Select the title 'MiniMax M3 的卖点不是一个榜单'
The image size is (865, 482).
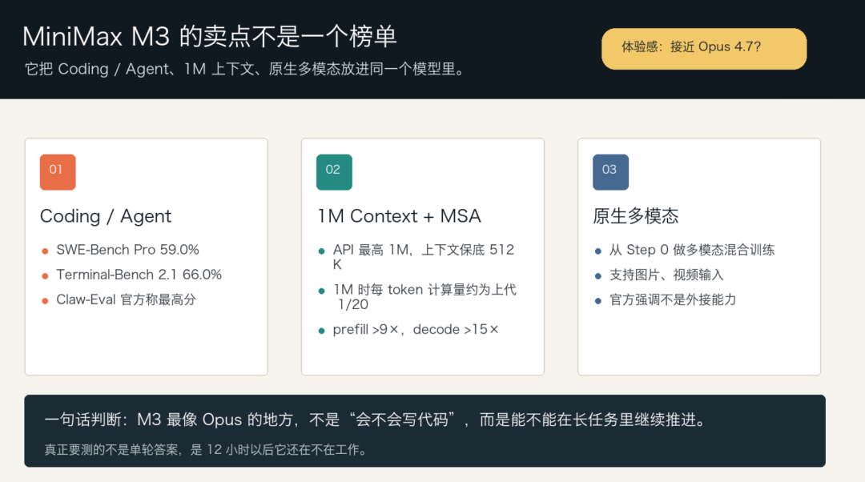pos(210,37)
